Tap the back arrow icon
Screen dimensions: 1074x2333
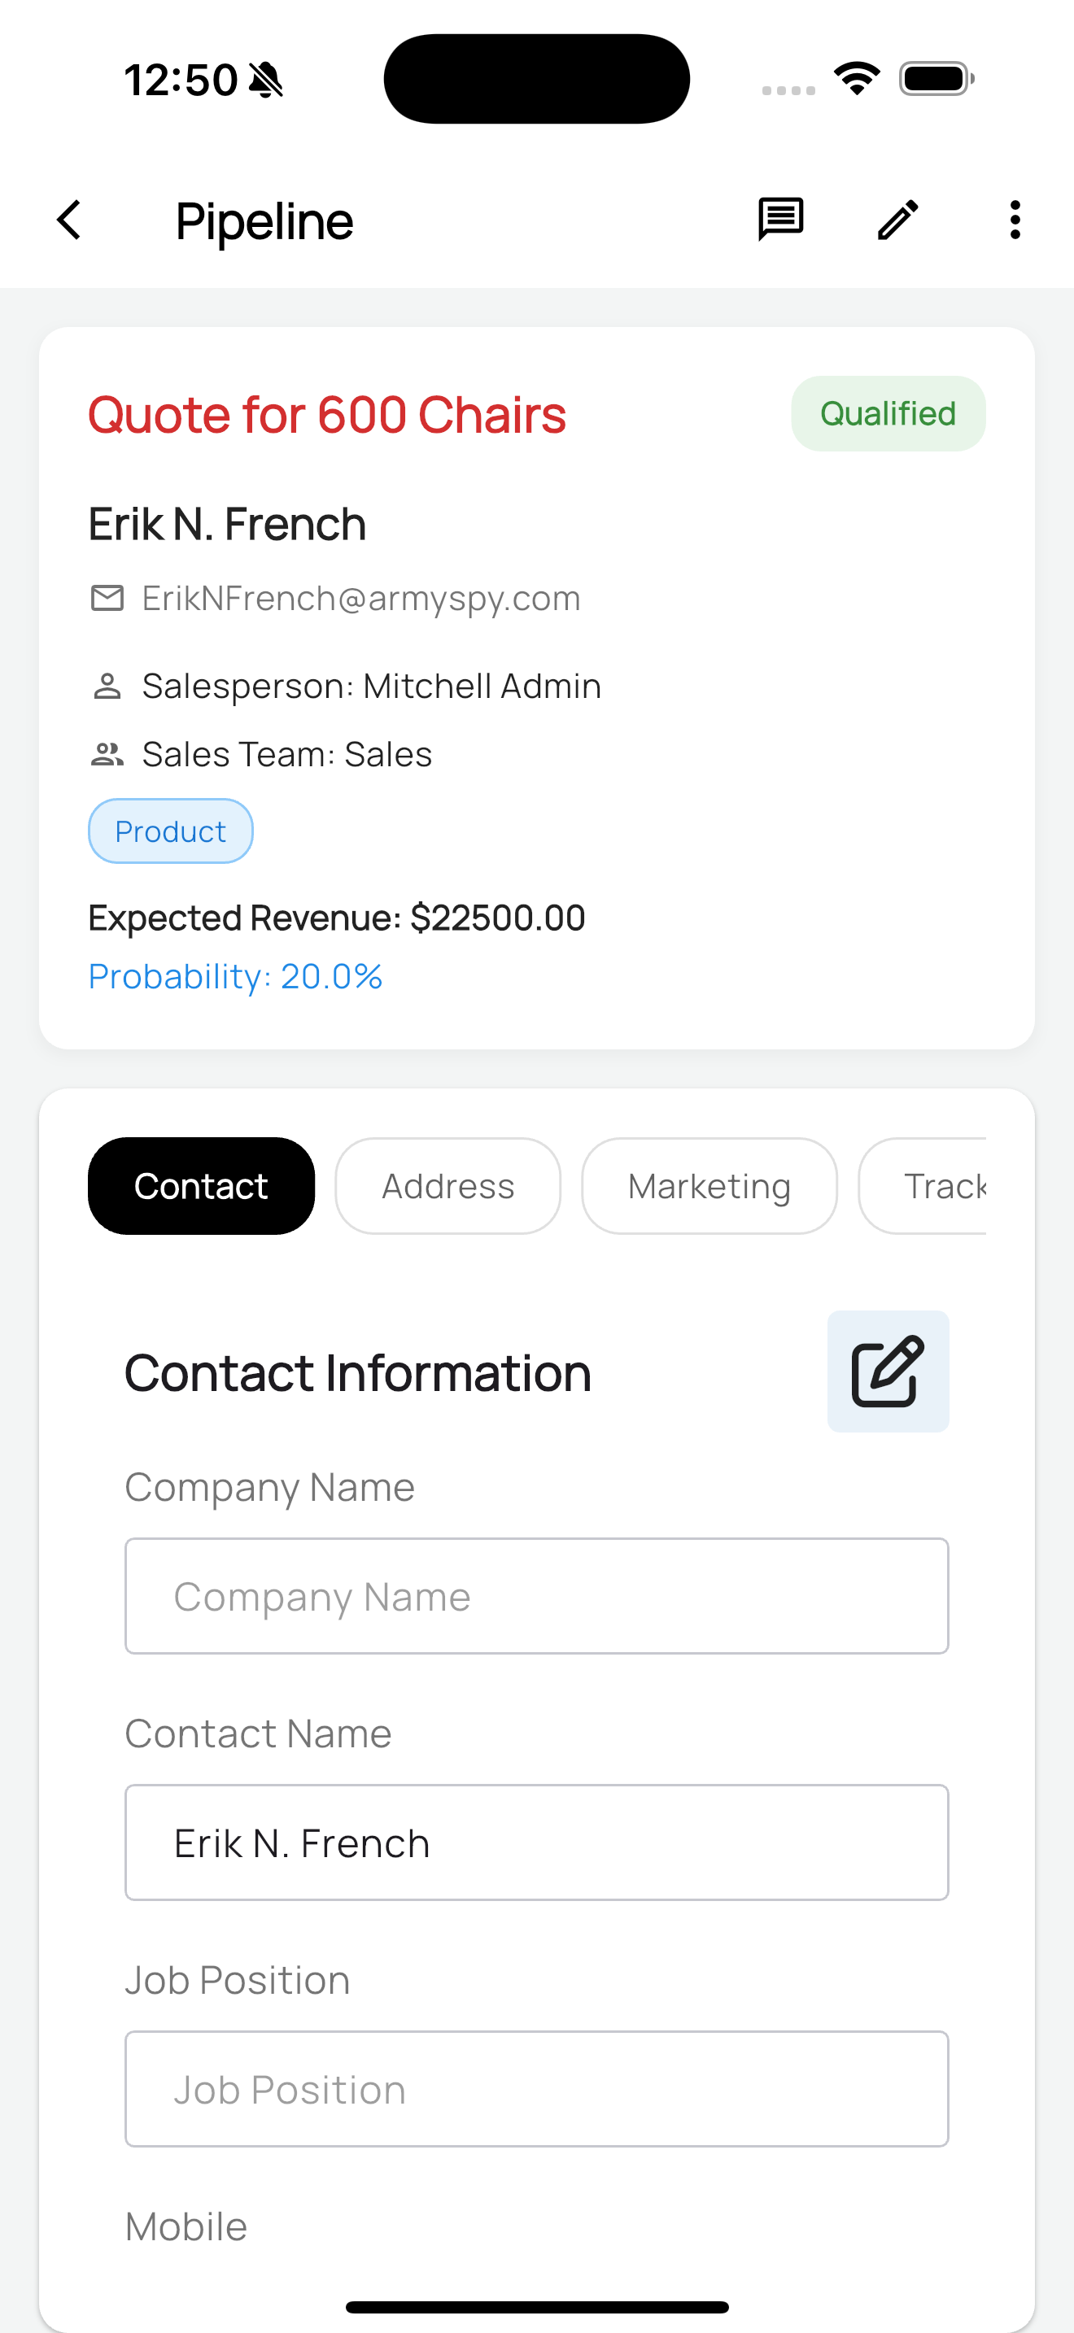70,220
